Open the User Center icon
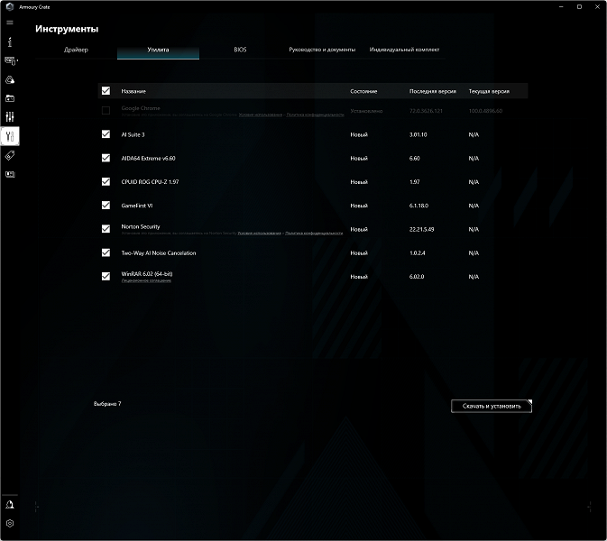607x541 pixels. pyautogui.click(x=10, y=505)
